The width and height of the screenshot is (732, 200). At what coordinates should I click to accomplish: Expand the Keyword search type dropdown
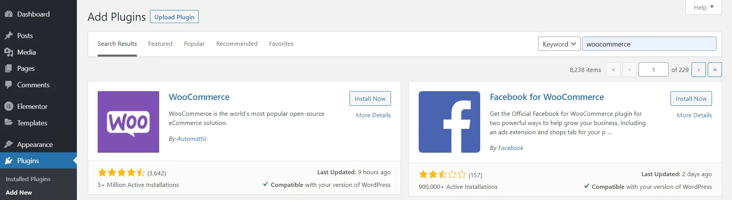click(x=559, y=44)
